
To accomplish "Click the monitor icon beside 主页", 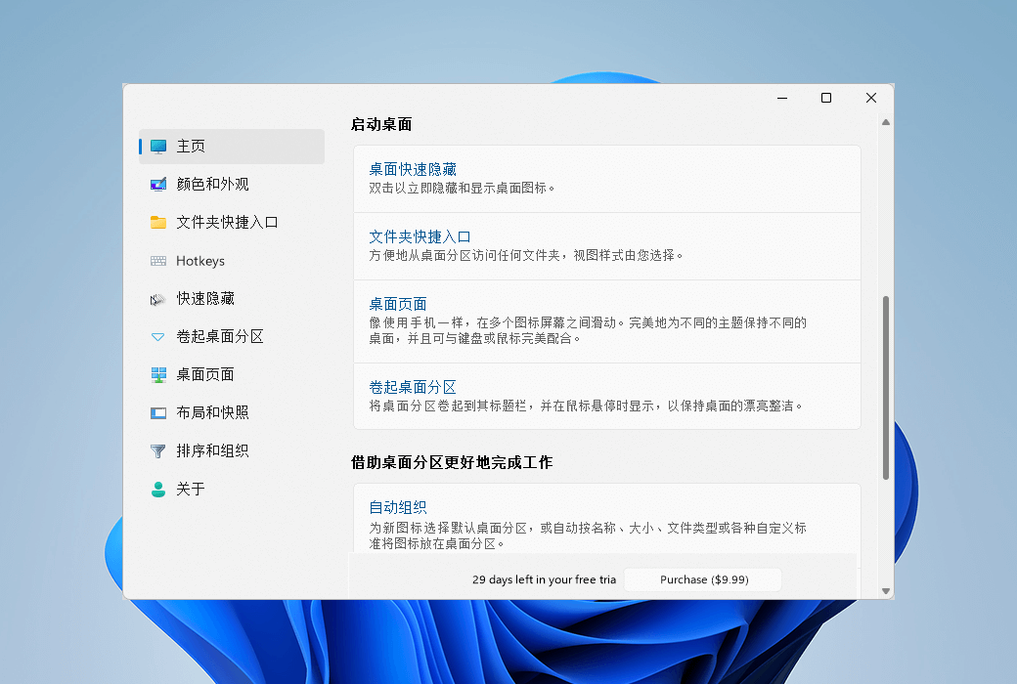I will coord(158,147).
